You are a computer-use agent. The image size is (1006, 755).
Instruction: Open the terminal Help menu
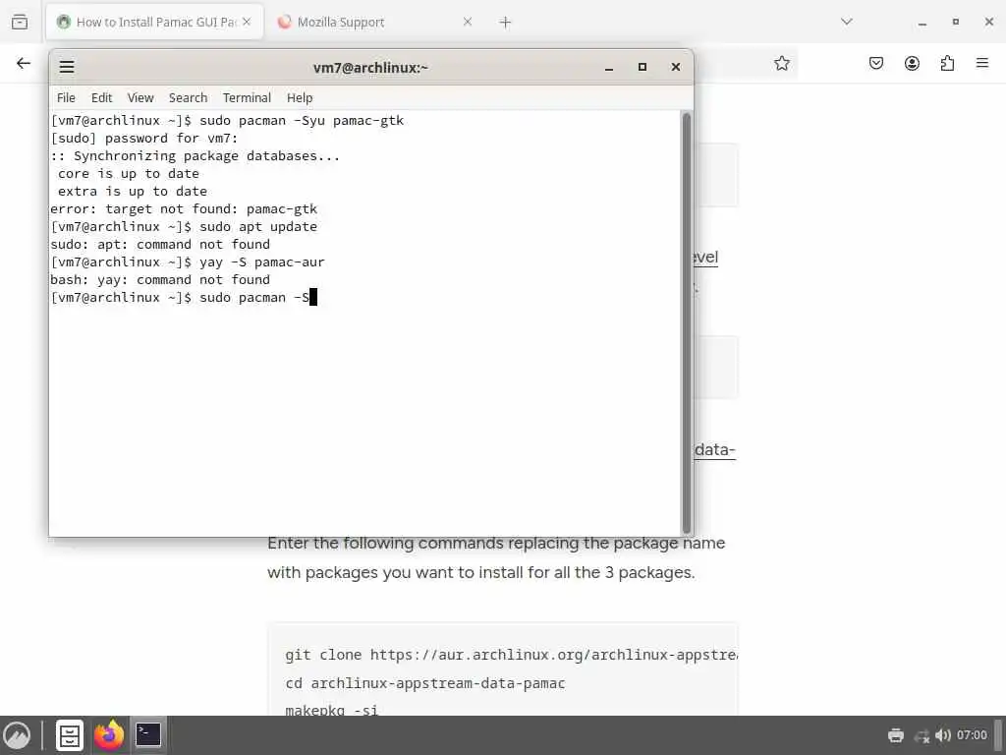point(300,97)
